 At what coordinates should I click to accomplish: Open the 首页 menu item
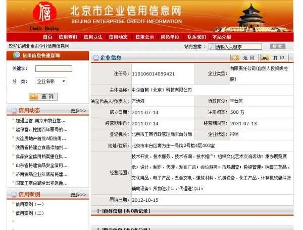click(x=47, y=37)
